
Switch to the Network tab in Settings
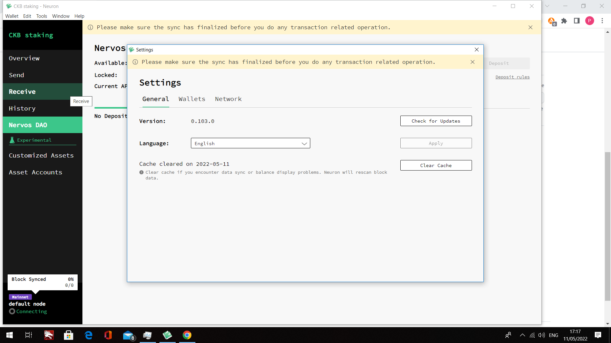pos(228,99)
